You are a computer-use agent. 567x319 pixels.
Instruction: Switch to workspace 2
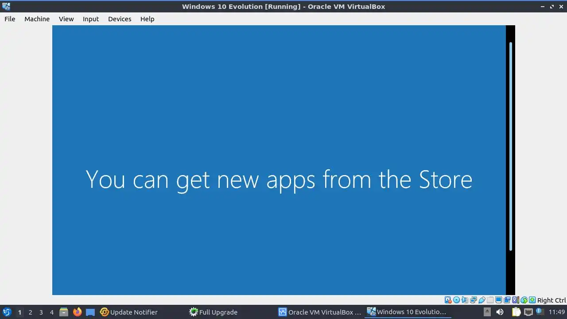point(30,312)
